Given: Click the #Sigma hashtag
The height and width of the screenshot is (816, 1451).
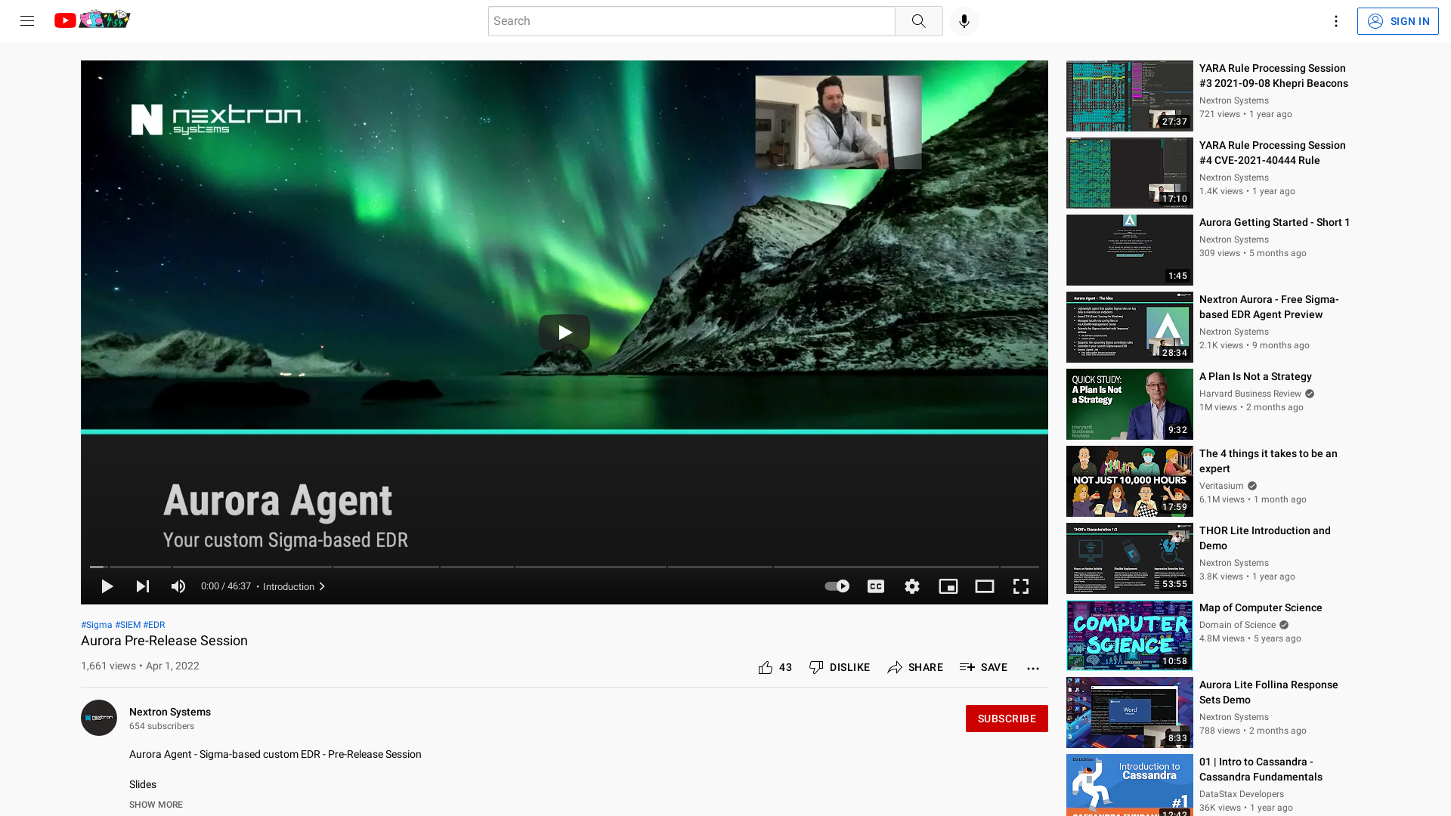Looking at the screenshot, I should tap(96, 625).
